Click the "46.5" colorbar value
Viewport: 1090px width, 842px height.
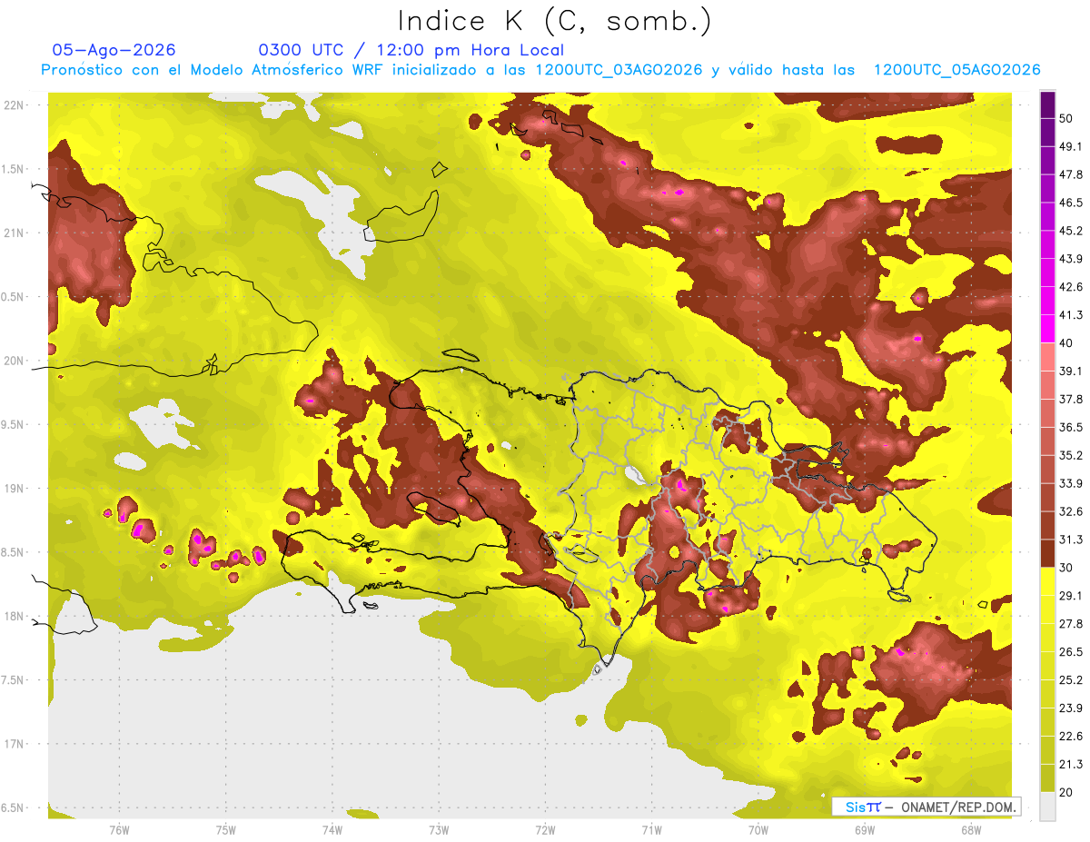(1070, 203)
